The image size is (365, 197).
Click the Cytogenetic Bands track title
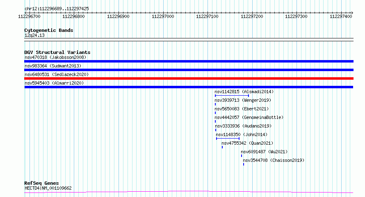point(49,30)
